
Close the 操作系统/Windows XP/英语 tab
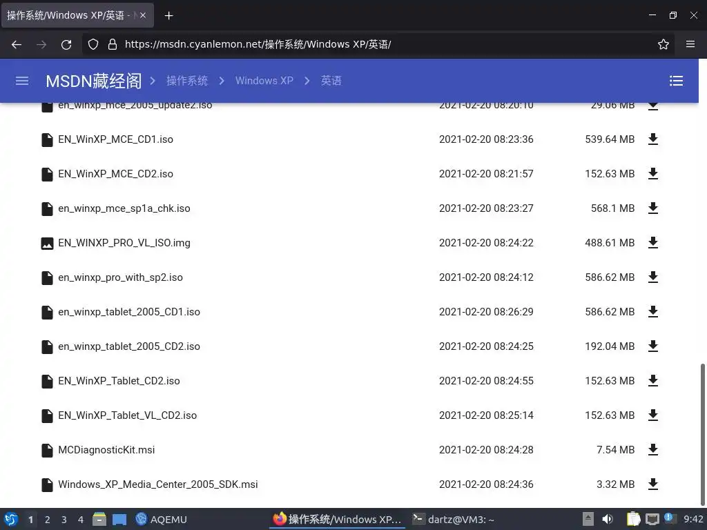tap(142, 15)
